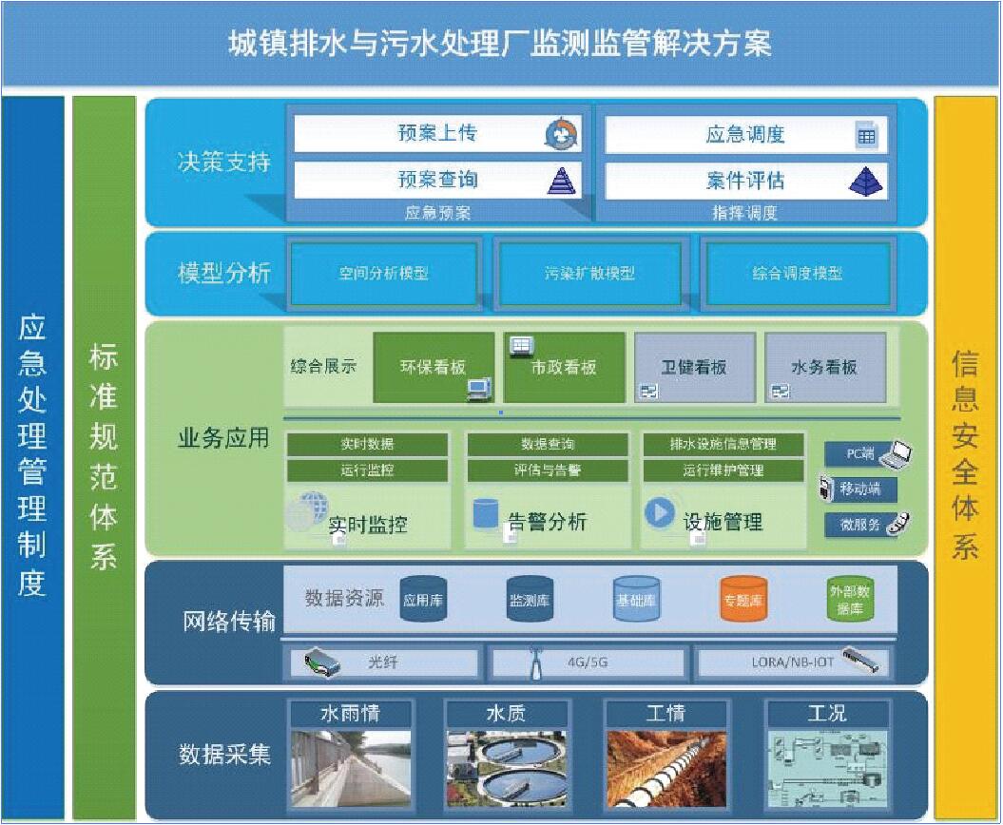Screen dimensions: 1003x825
Task: Click the 排水设施信息管理 button
Action: pos(725,442)
